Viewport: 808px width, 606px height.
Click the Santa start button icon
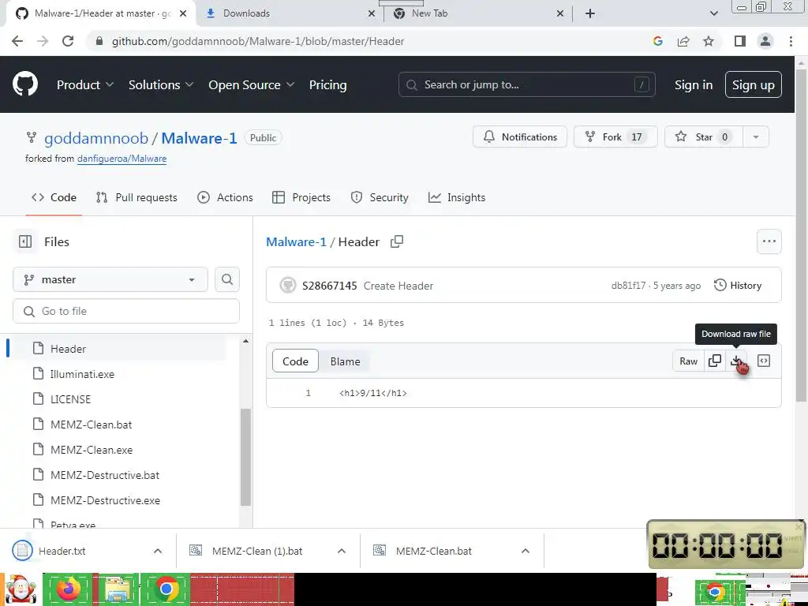point(20,589)
